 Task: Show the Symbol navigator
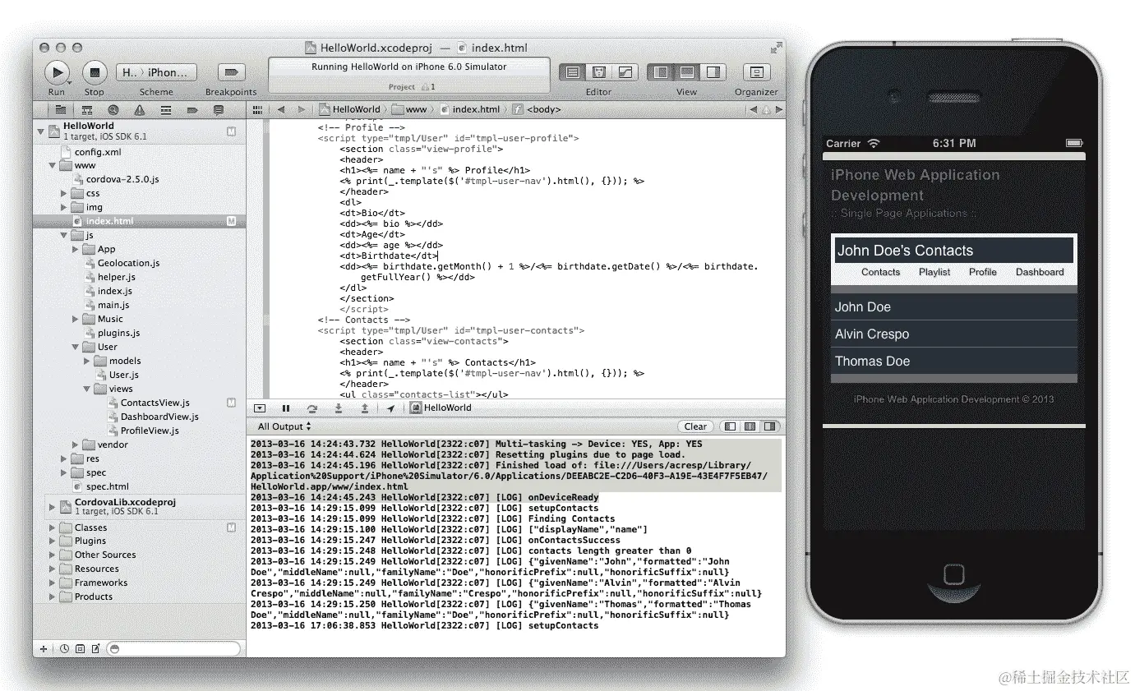tap(86, 109)
